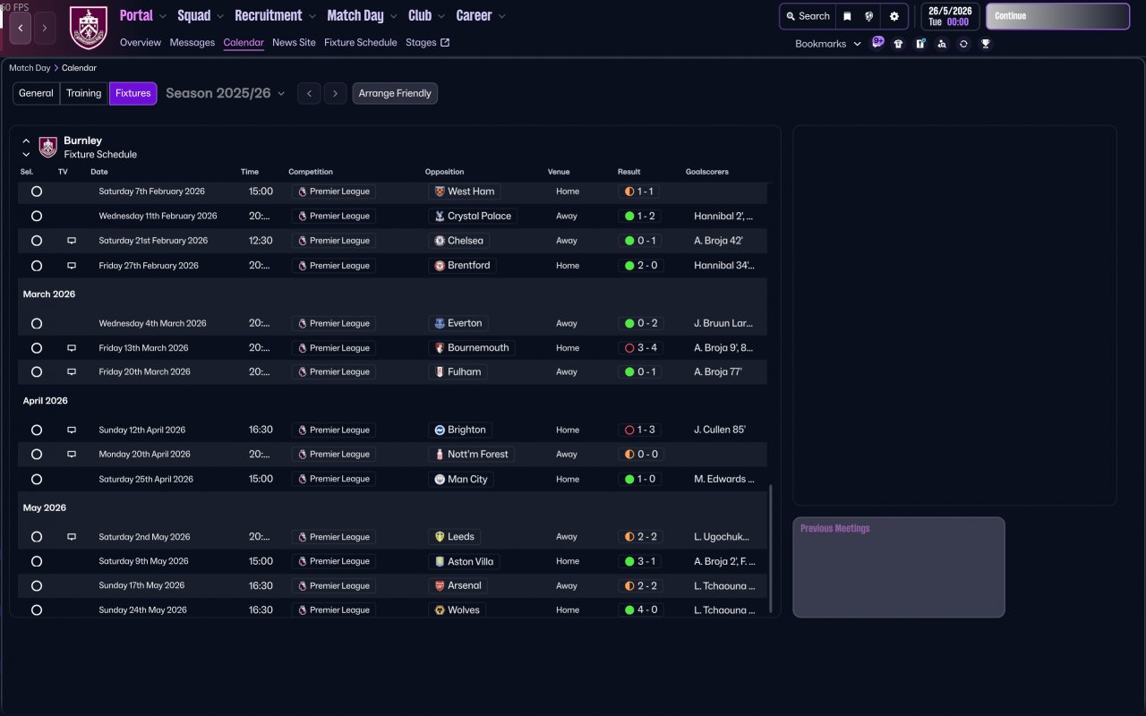Click the Wolves team badge

[439, 610]
